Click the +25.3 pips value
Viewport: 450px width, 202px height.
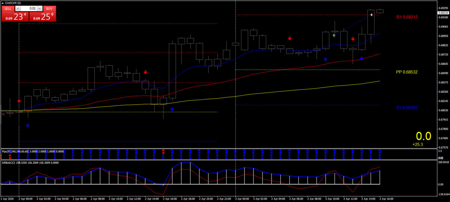pos(418,144)
